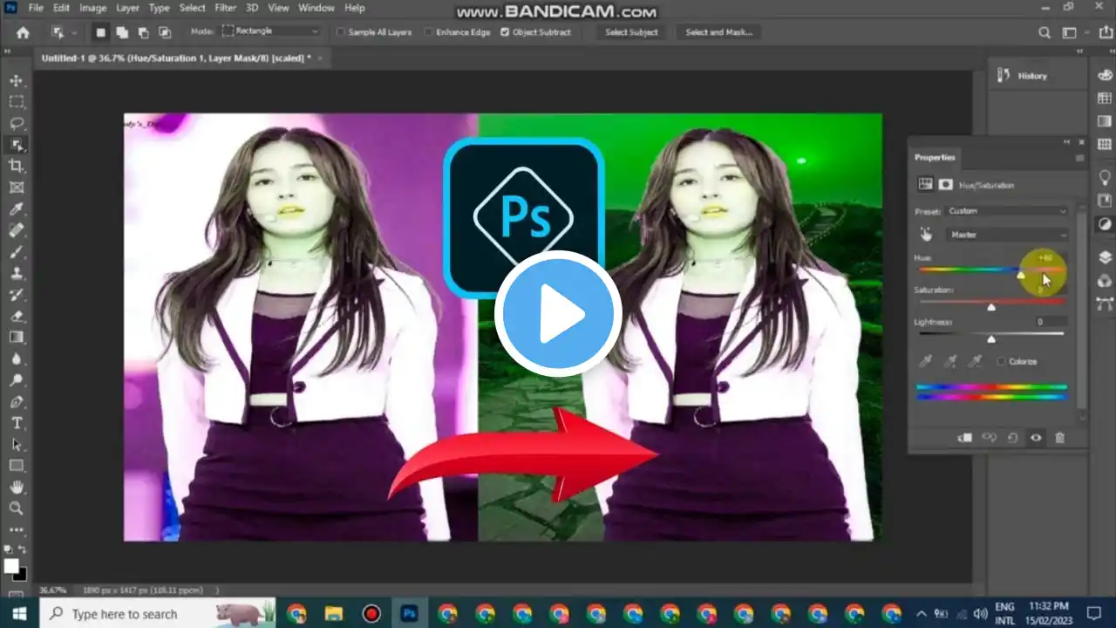The image size is (1116, 628).
Task: Click the Hue/Saturation layer mask thumbnail
Action: (945, 184)
